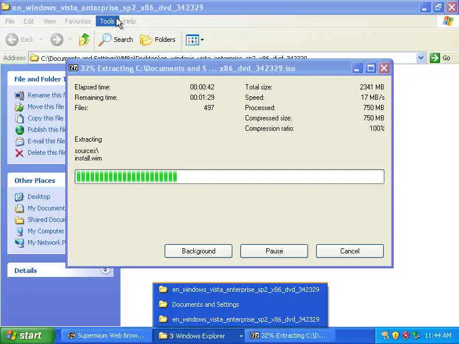
Task: Pause the 7-Zip extraction
Action: pos(274,251)
